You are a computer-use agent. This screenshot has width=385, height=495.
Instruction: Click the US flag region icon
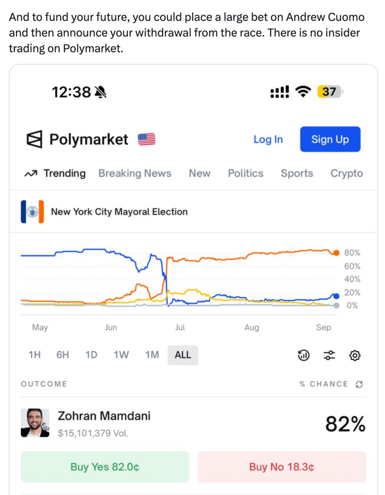[x=147, y=140]
